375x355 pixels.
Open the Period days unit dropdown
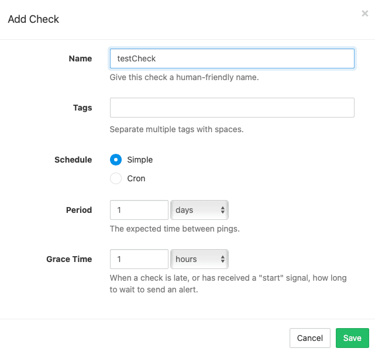(199, 210)
